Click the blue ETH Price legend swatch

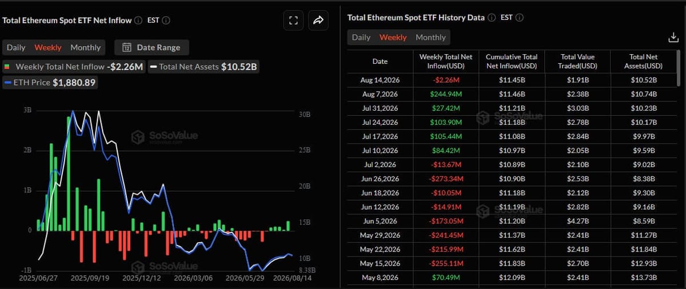coord(8,83)
